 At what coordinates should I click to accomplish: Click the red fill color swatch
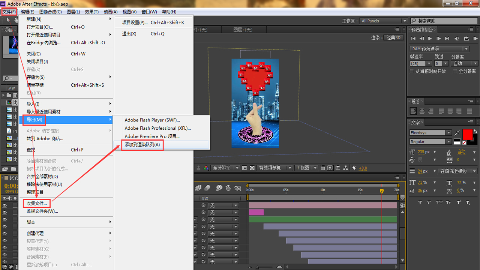coord(468,134)
